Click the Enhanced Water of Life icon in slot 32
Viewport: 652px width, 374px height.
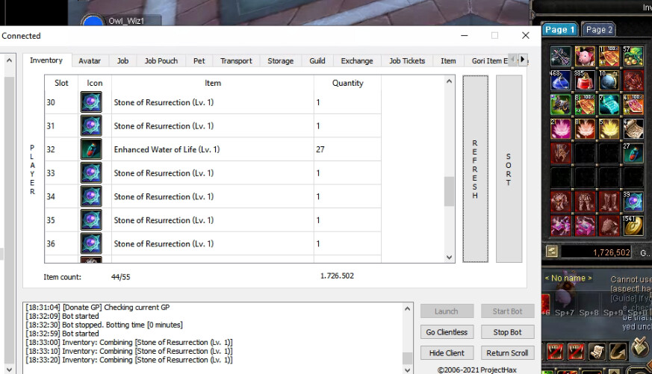point(91,149)
